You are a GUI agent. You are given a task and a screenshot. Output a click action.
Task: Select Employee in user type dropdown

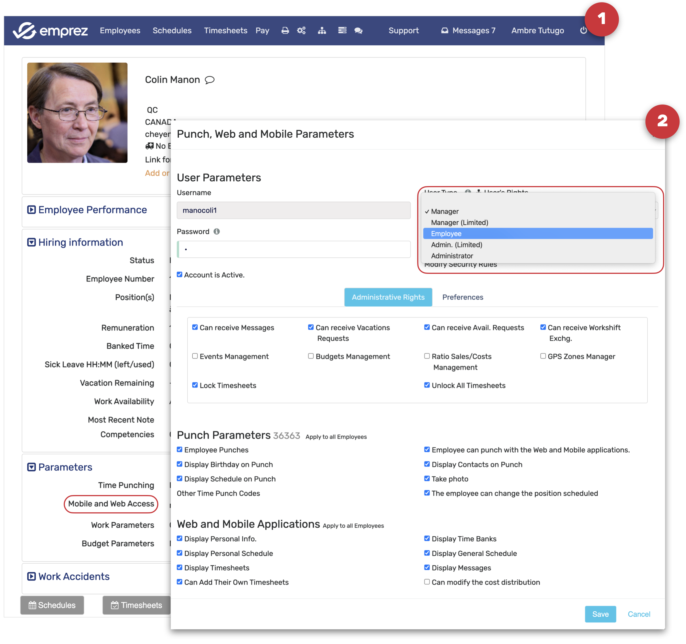coord(446,234)
